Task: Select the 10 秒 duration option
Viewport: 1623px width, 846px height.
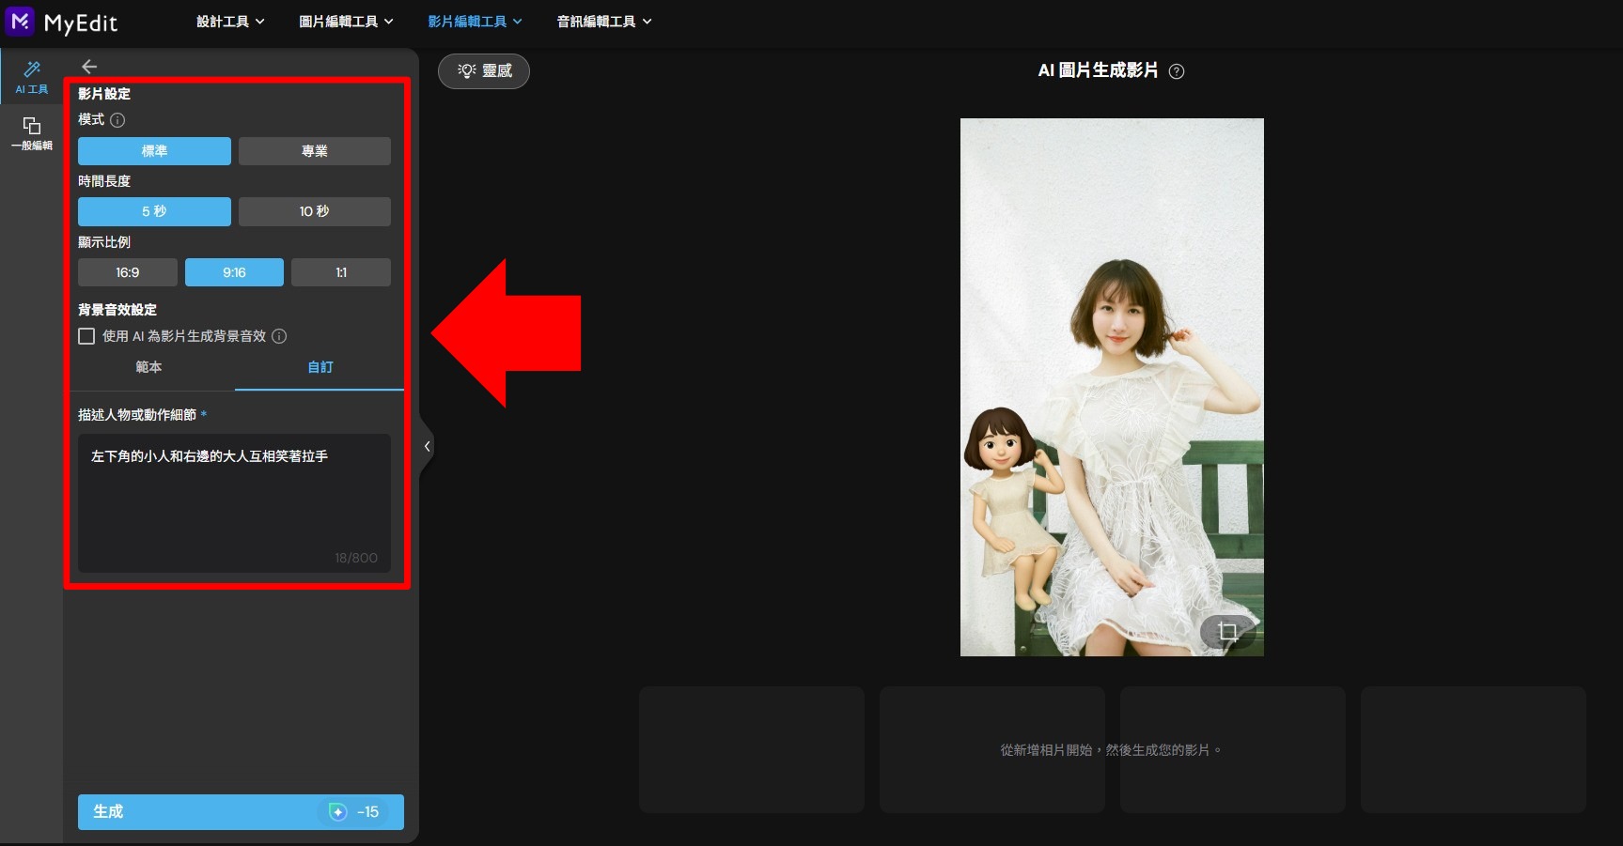Action: click(314, 210)
